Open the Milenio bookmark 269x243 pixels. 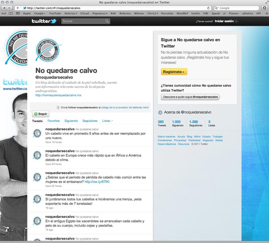point(139,13)
